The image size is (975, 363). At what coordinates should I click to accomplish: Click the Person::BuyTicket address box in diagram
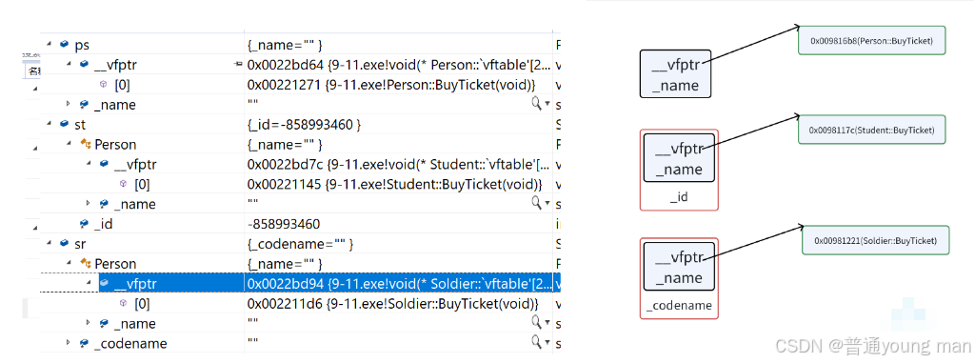coord(872,40)
